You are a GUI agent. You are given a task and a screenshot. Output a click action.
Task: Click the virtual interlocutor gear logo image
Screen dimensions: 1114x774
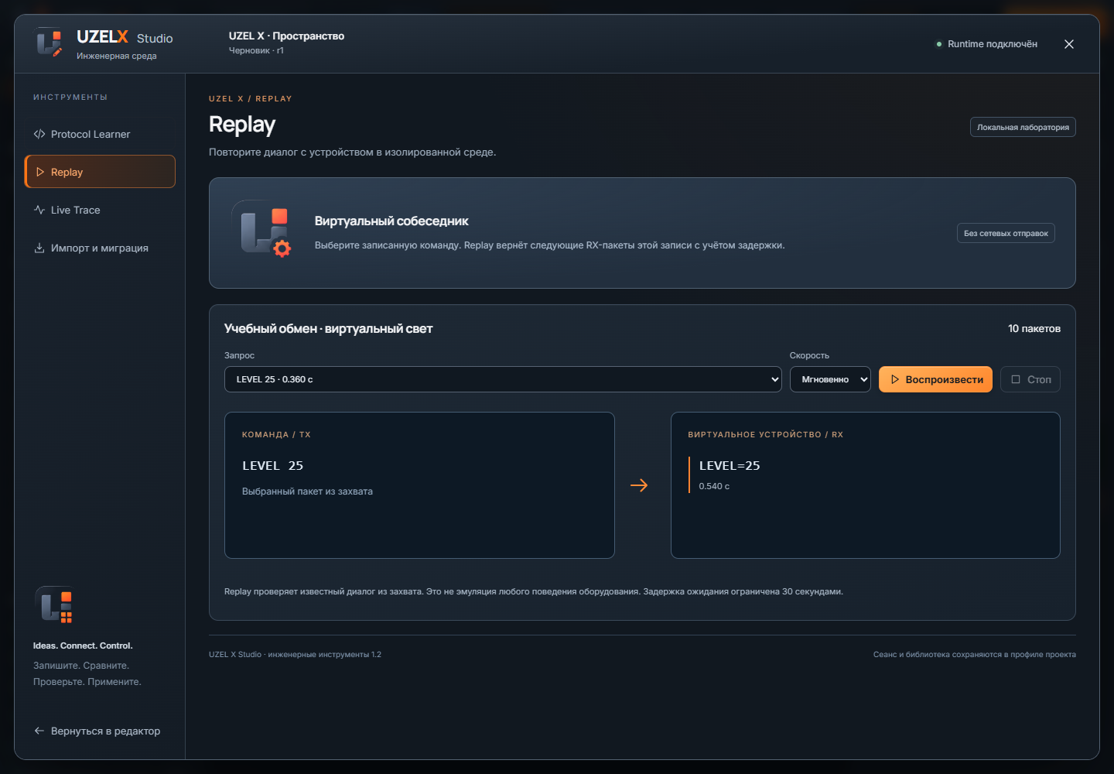261,228
